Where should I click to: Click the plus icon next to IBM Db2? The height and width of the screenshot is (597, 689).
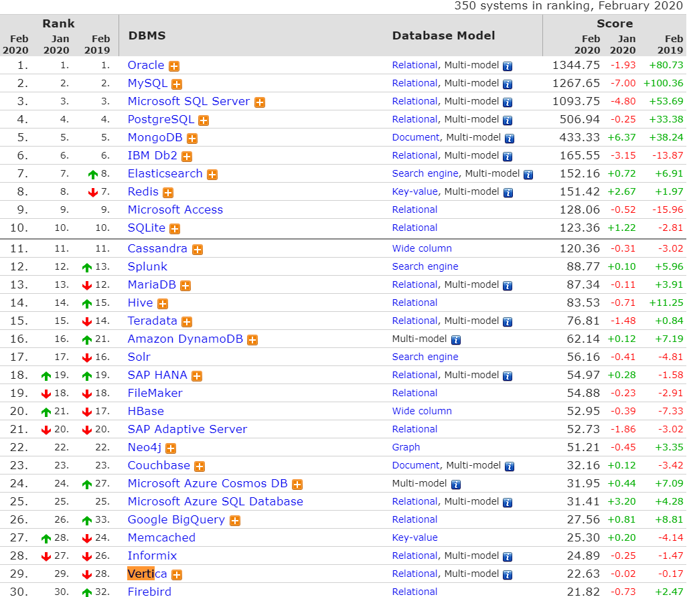[187, 157]
